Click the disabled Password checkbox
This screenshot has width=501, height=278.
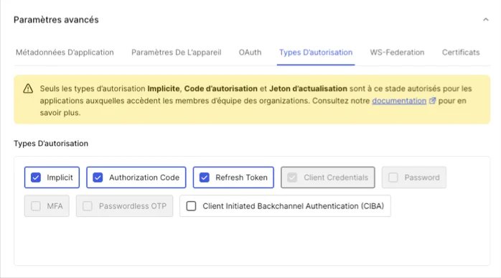[x=393, y=177]
